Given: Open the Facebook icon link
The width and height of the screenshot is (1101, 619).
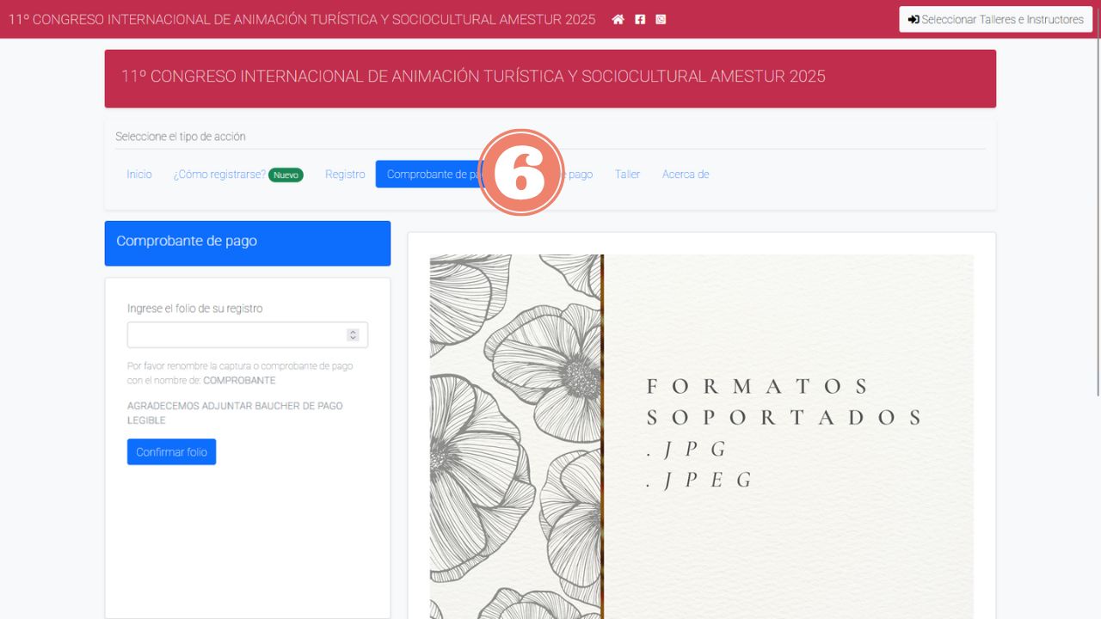Looking at the screenshot, I should pos(640,19).
